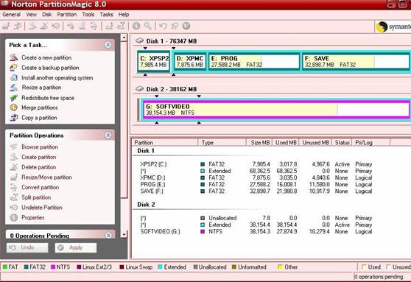Choose the Resize a partition task icon
The image size is (411, 282).
[x=14, y=88]
